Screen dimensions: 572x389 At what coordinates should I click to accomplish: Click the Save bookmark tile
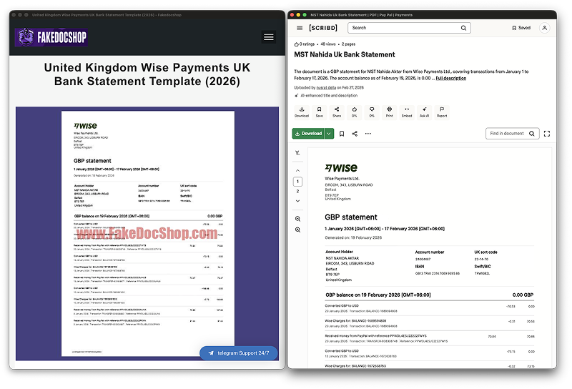pyautogui.click(x=319, y=112)
